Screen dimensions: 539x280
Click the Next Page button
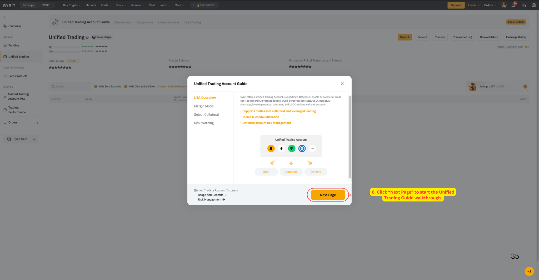(328, 195)
